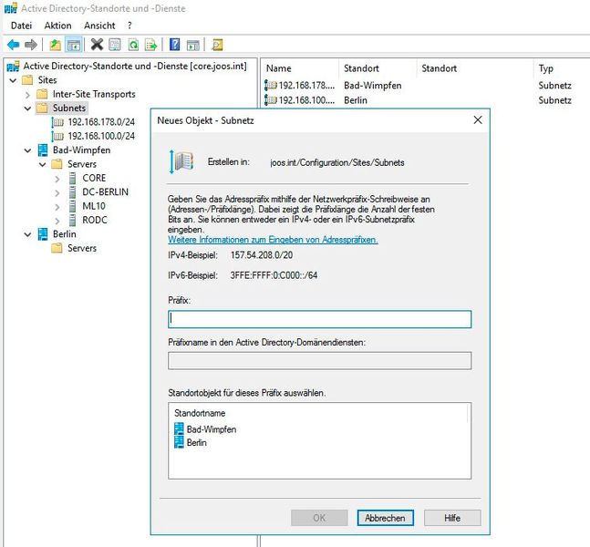The image size is (590, 547).
Task: Click the export list toolbar icon
Action: 150,45
